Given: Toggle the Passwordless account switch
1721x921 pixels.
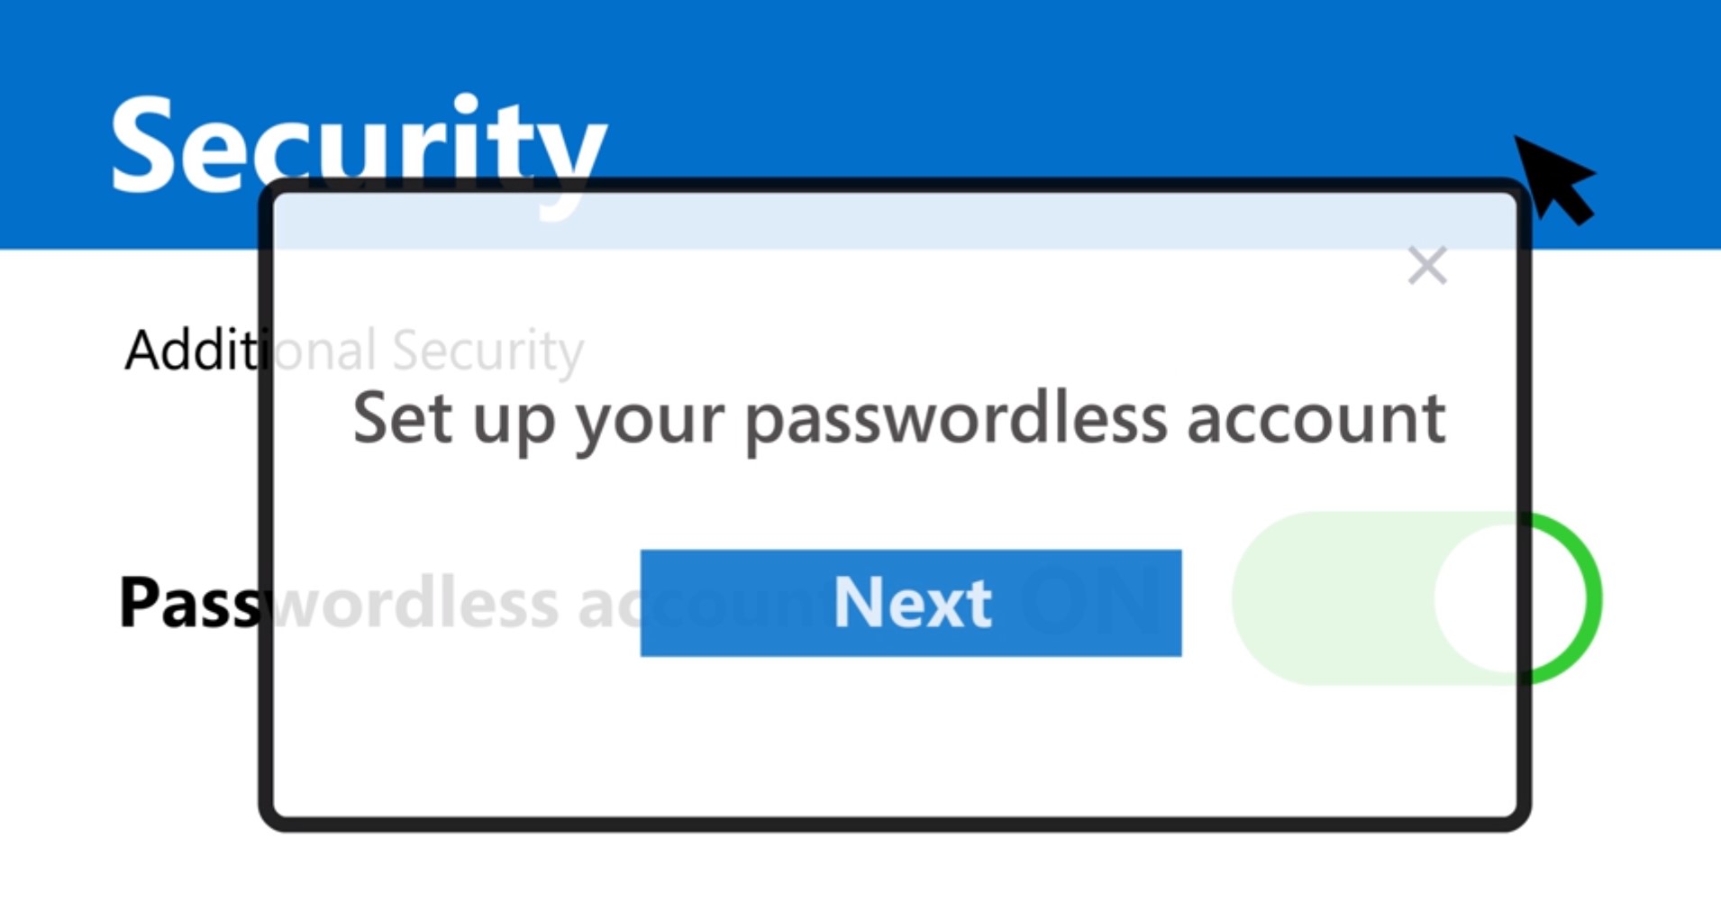Looking at the screenshot, I should 1415,598.
